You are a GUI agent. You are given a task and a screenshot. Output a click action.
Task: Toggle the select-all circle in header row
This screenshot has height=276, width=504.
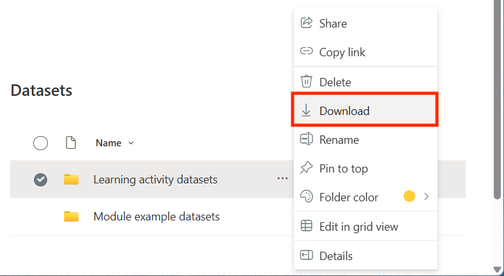pos(40,143)
